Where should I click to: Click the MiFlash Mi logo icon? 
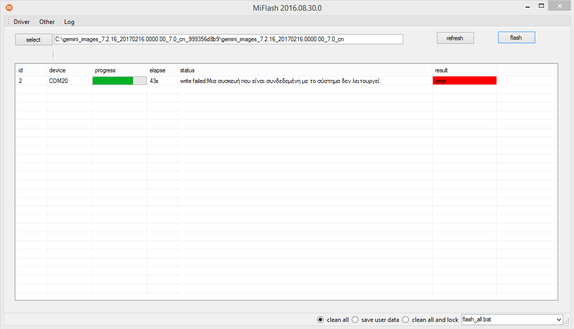coord(9,7)
